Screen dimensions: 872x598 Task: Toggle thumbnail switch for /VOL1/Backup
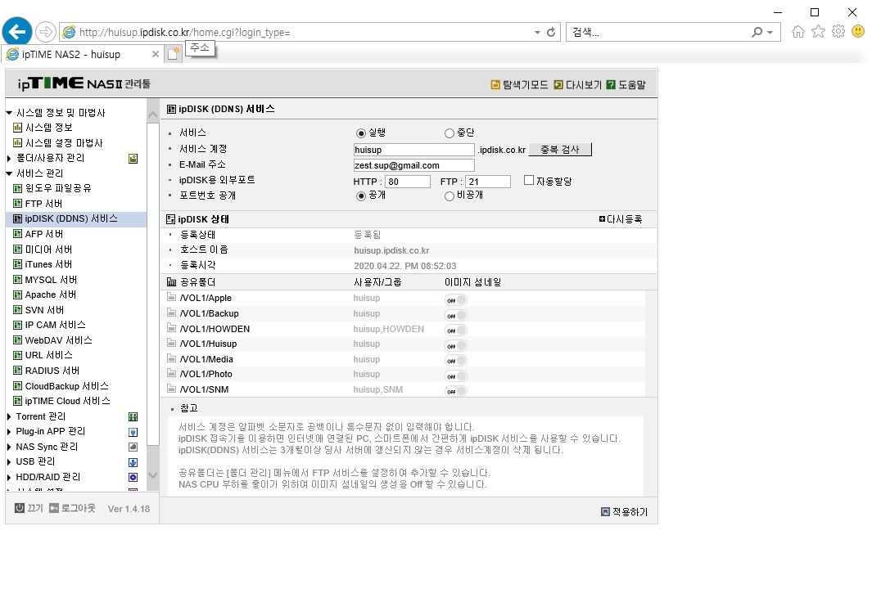click(x=456, y=316)
